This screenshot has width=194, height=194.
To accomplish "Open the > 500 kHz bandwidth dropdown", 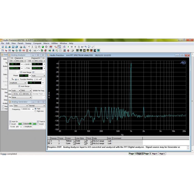I will click(26, 94).
